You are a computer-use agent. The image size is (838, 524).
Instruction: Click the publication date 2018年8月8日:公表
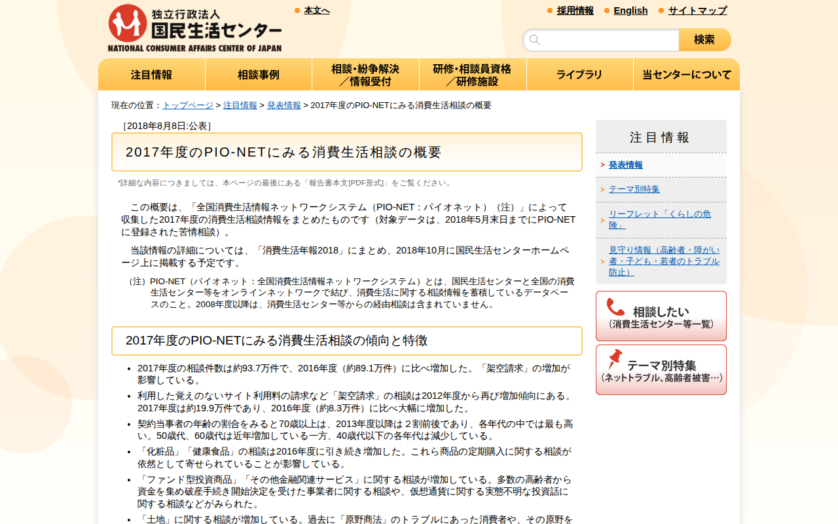[x=167, y=126]
